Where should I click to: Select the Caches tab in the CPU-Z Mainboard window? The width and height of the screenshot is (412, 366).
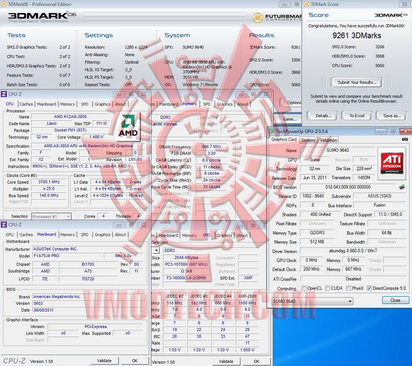click(x=26, y=234)
